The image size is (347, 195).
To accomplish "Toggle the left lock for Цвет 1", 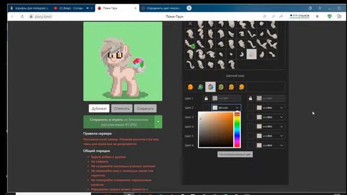I will click(206, 99).
